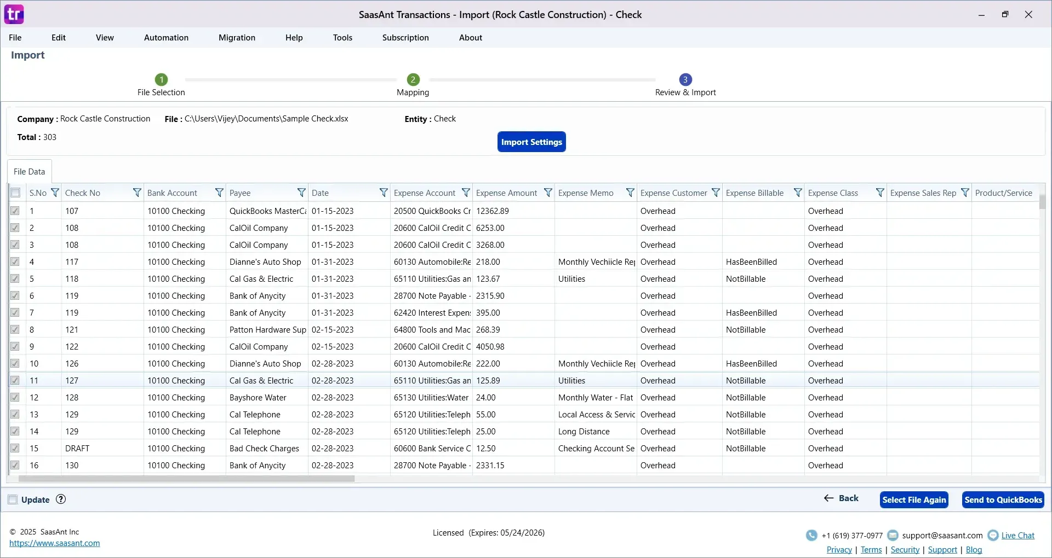1052x558 pixels.
Task: Click the phone icon near support number
Action: point(811,536)
